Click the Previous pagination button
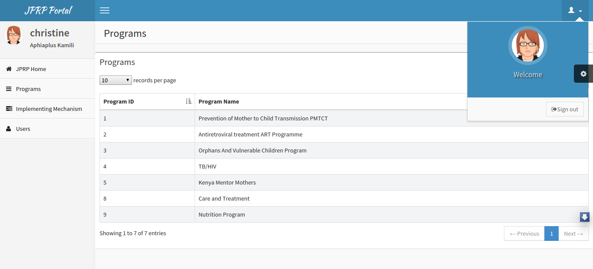Image resolution: width=593 pixels, height=269 pixels. pyautogui.click(x=524, y=233)
